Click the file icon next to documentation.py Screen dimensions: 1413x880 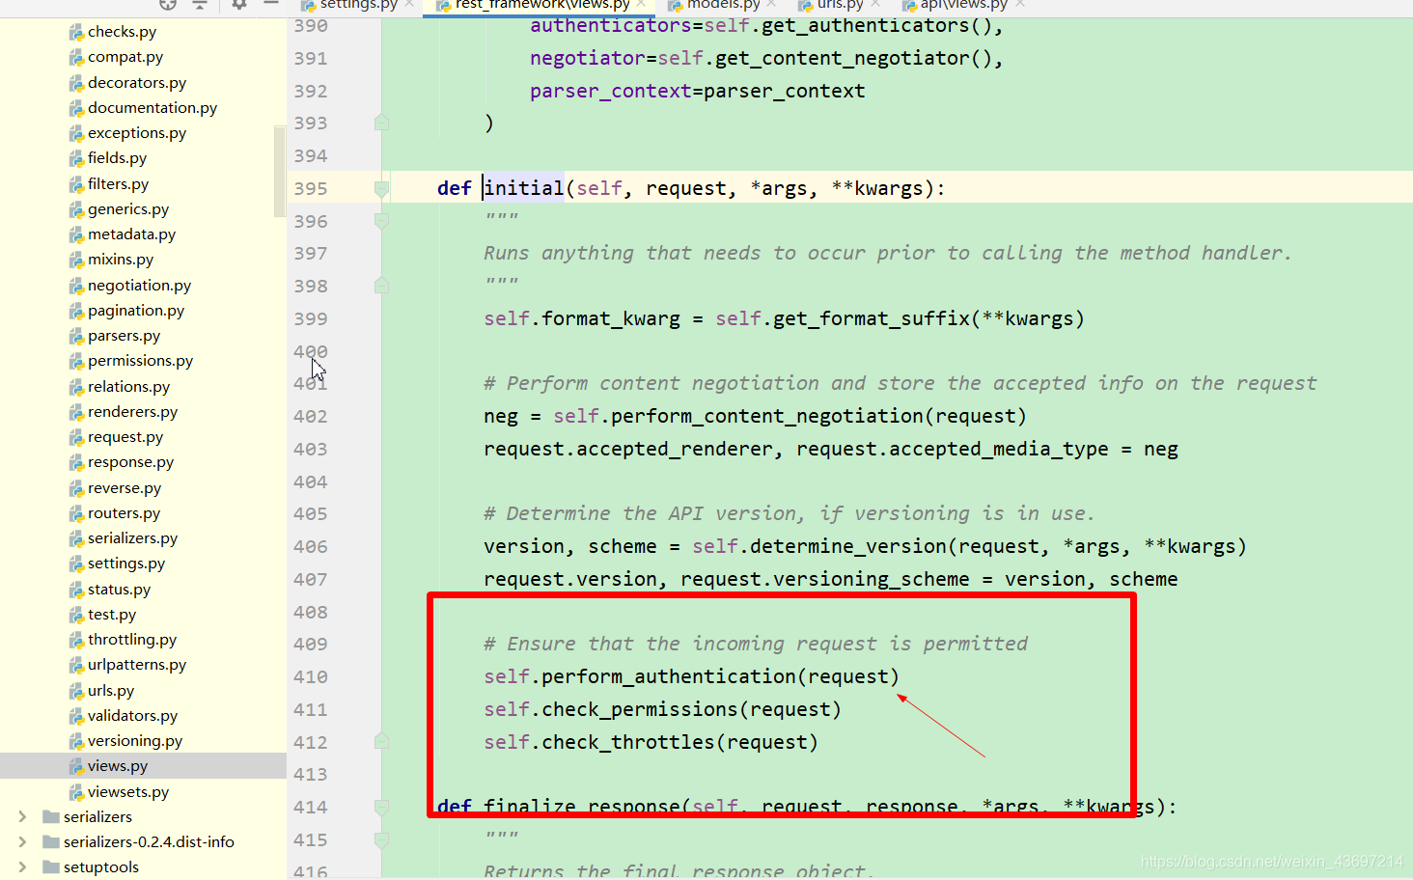pos(76,108)
